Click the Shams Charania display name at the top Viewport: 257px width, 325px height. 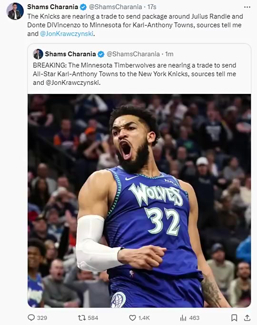coord(52,7)
